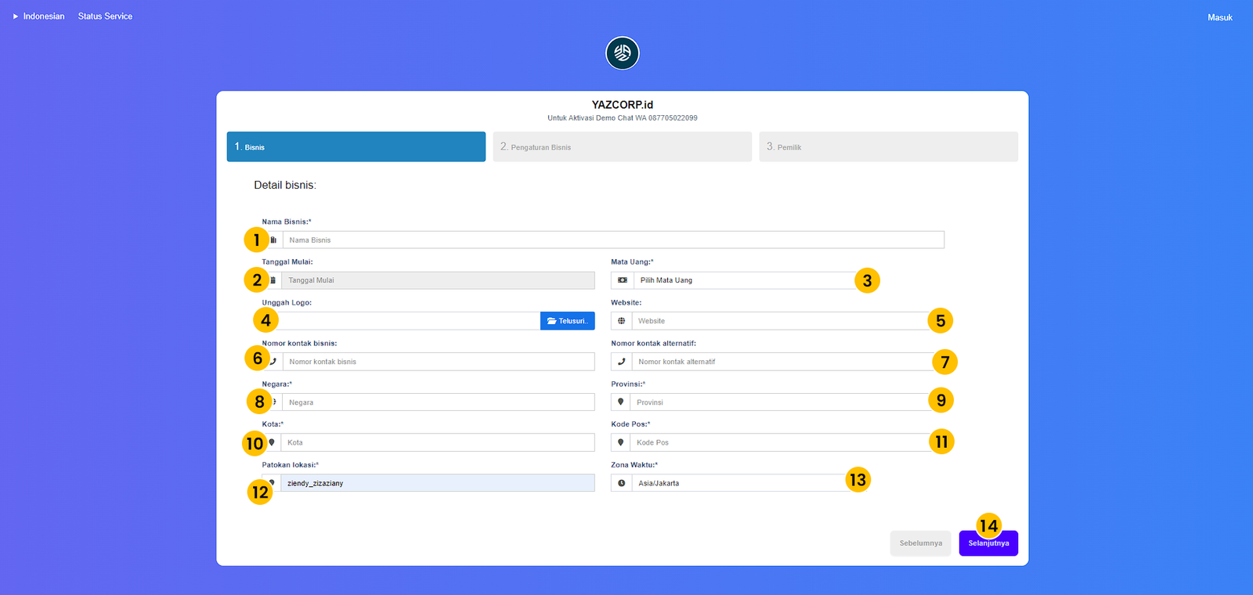Click the money icon beside Pilih Mata Uang
Viewport: 1253px width, 595px height.
(x=622, y=280)
